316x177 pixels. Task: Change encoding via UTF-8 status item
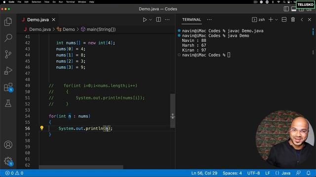(253, 173)
